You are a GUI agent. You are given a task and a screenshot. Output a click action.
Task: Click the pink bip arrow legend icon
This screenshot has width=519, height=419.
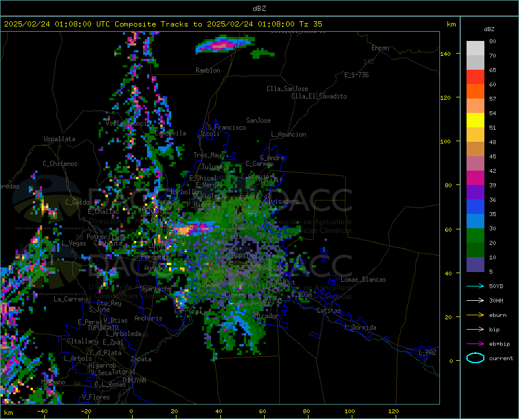(x=475, y=330)
